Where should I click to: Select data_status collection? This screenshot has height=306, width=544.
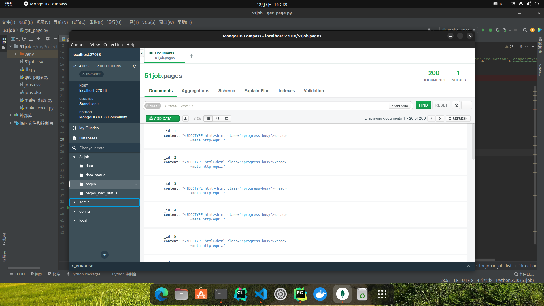point(105,175)
